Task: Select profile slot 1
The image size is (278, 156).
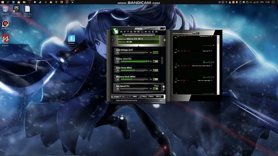Action: (x=120, y=97)
